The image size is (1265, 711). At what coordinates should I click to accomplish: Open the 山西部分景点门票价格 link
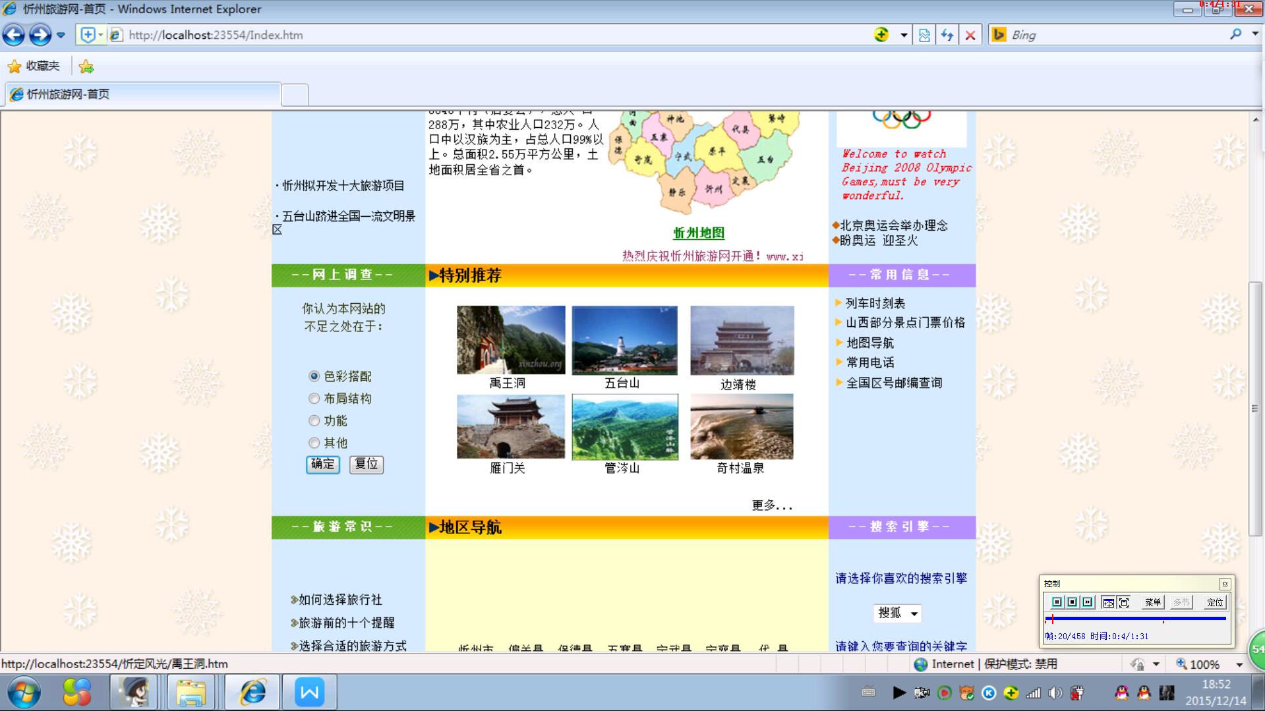(905, 323)
